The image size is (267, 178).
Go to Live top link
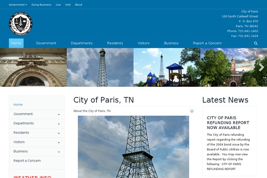[x=58, y=5]
